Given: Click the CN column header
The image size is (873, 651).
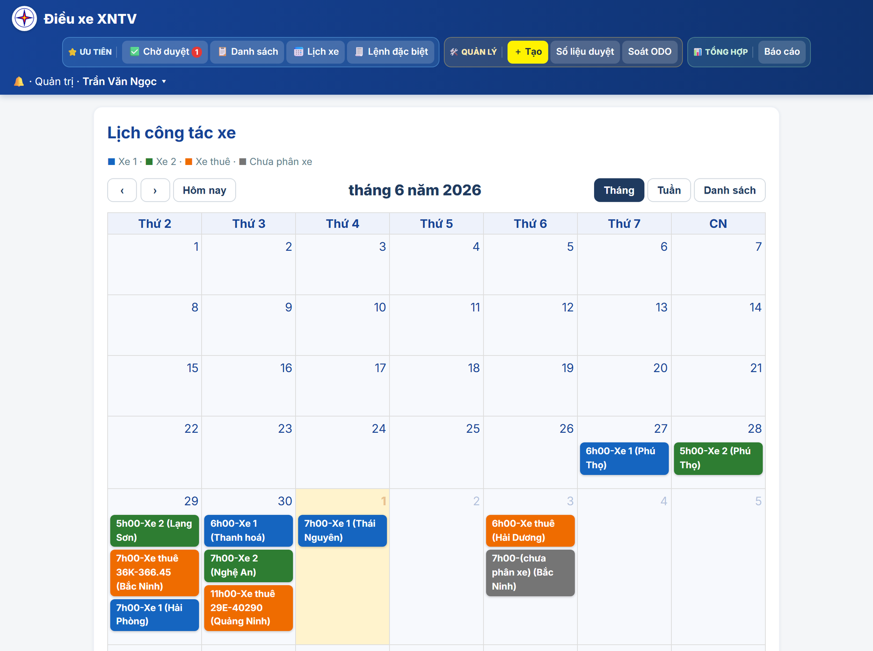Looking at the screenshot, I should (x=718, y=224).
